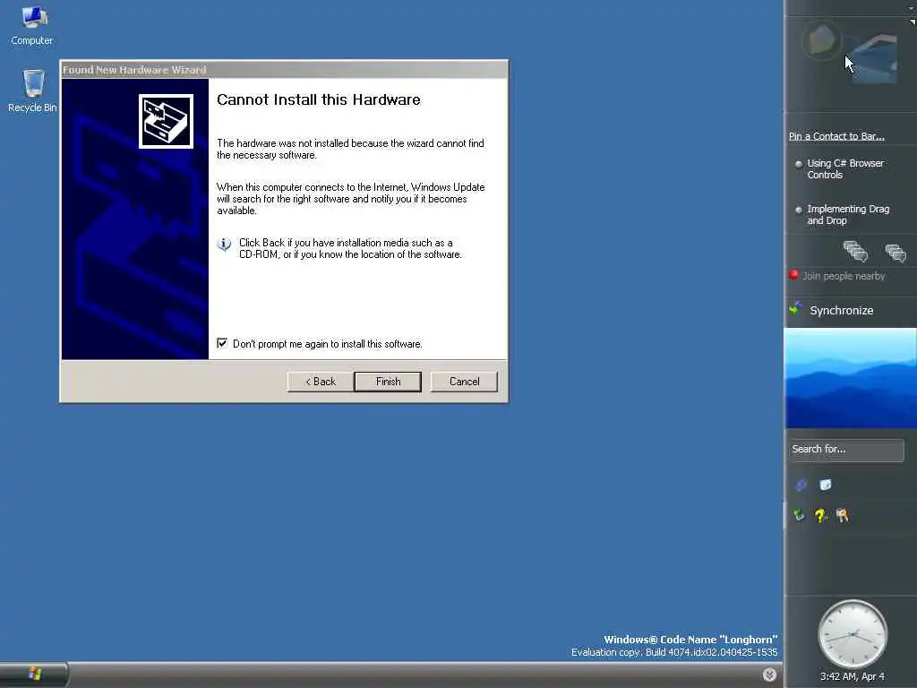Click the round chevron button on taskbar
The height and width of the screenshot is (688, 917).
pyautogui.click(x=769, y=675)
